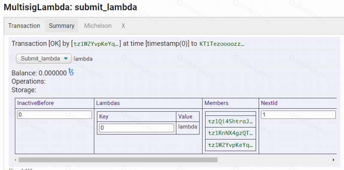Open contract address KT1Tezoooozz link

[222, 44]
